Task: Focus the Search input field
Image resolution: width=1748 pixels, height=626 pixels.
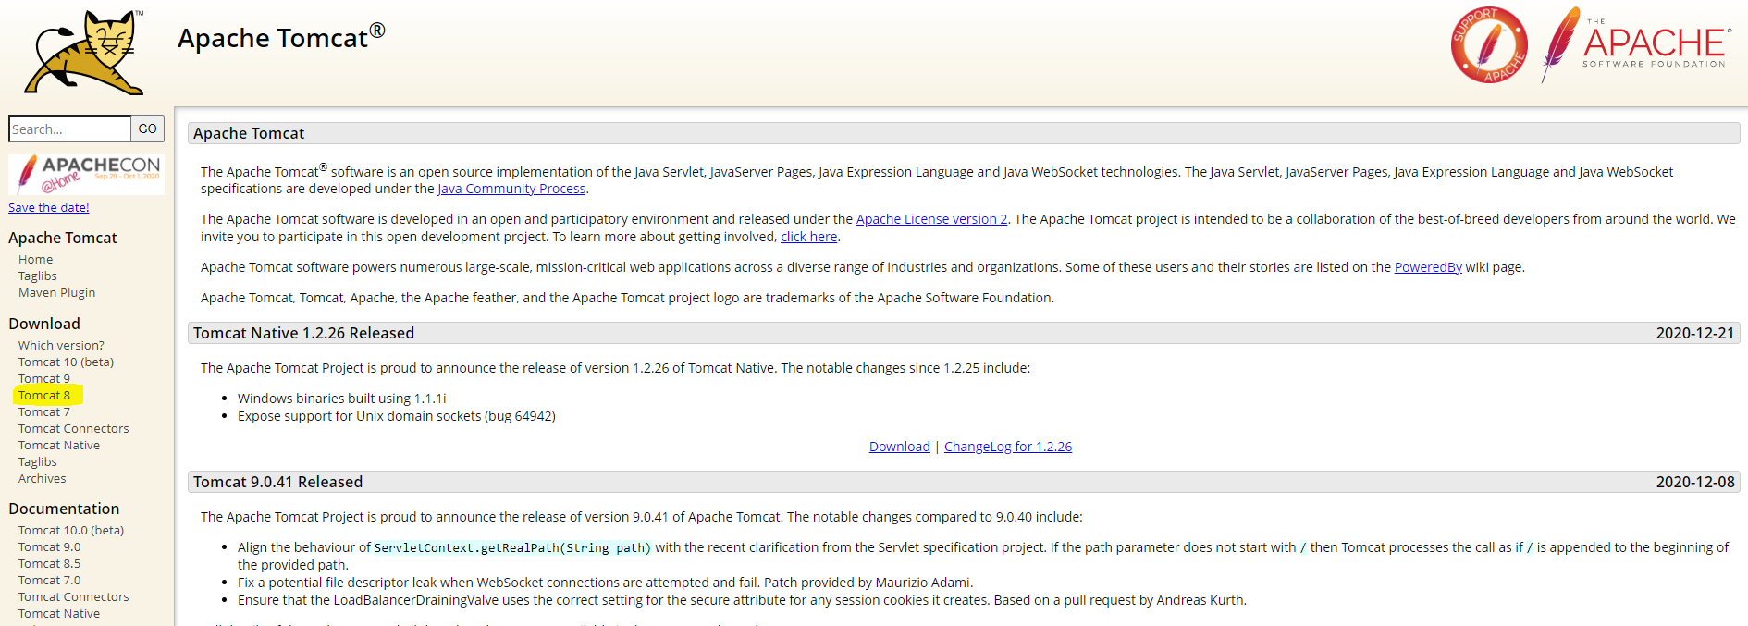Action: coord(70,129)
